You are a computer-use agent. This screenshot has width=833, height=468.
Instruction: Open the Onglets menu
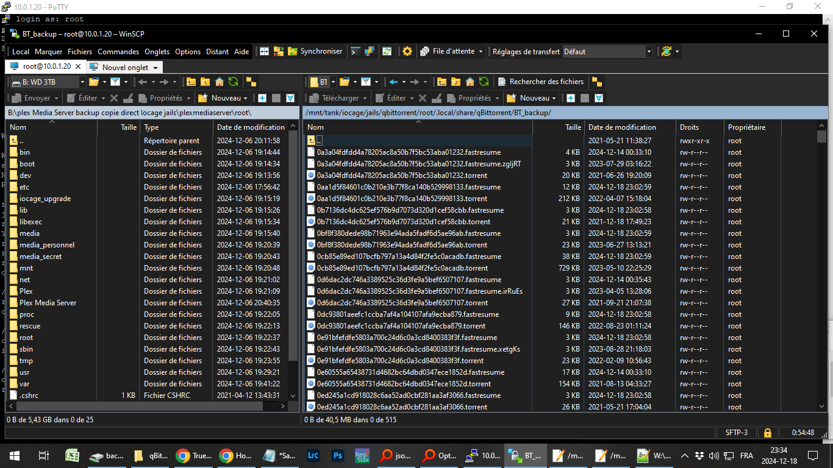coord(157,52)
